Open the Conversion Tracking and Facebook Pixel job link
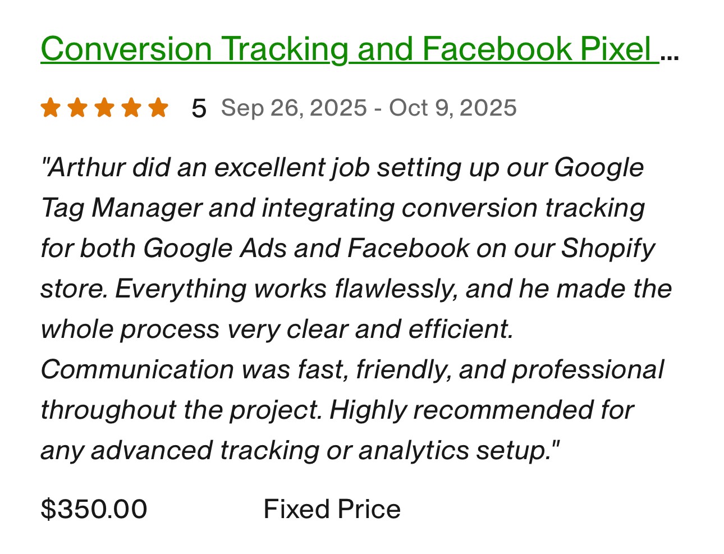The height and width of the screenshot is (554, 724). pos(348,49)
